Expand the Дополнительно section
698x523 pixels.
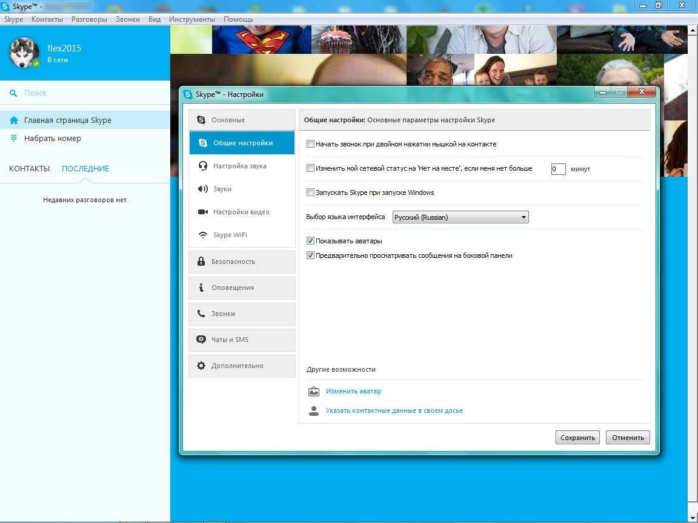tap(242, 366)
